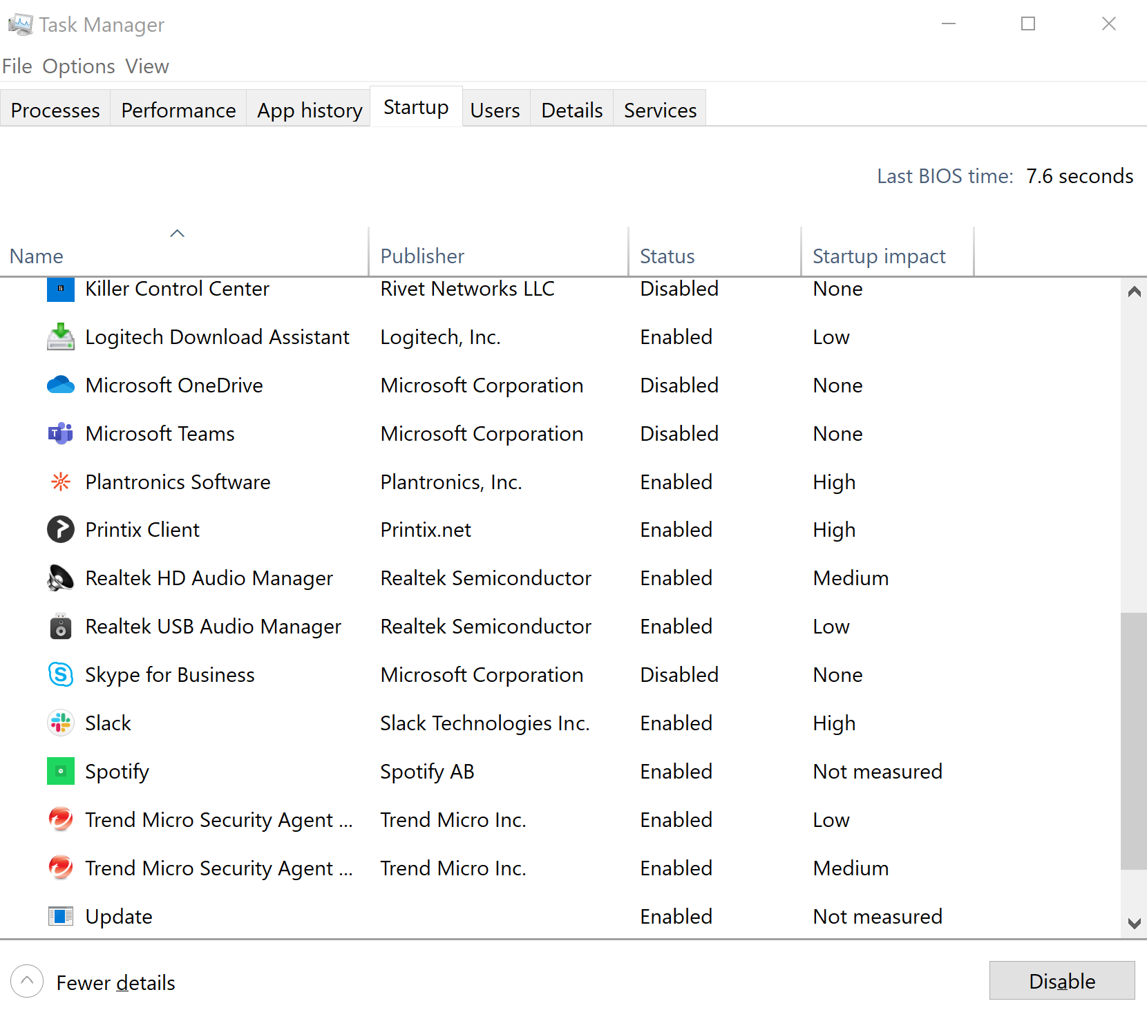Viewport: 1147px width, 1019px height.
Task: Click the scrollbar down arrow
Action: (1134, 924)
